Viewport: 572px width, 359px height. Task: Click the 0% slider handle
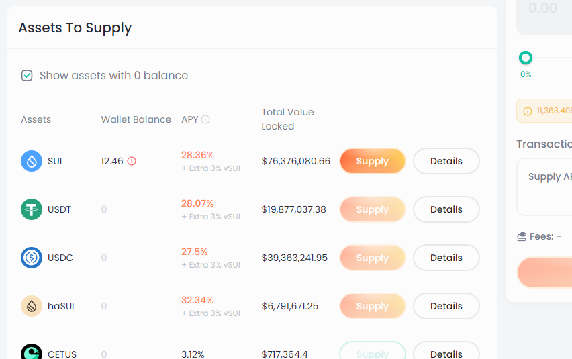[526, 58]
